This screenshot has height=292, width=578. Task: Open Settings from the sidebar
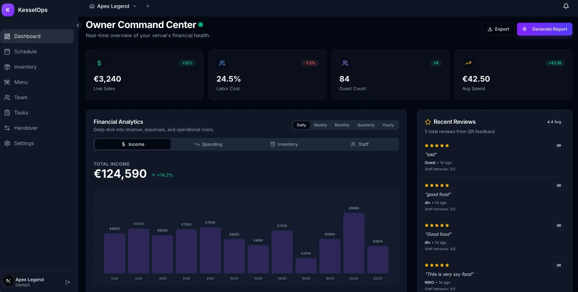pos(24,143)
